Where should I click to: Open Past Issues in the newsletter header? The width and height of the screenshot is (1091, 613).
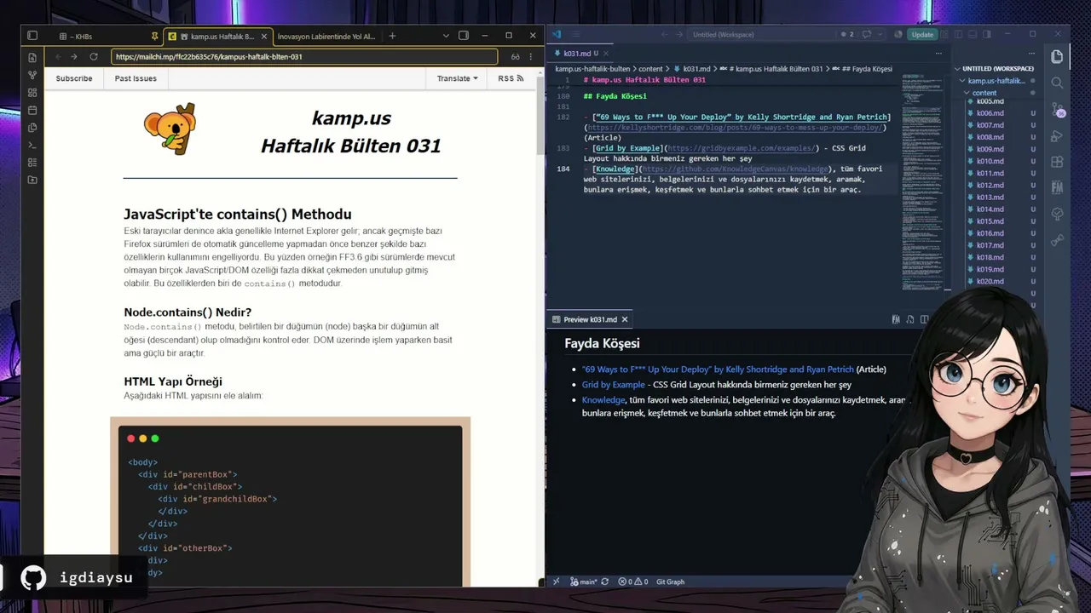pos(136,78)
